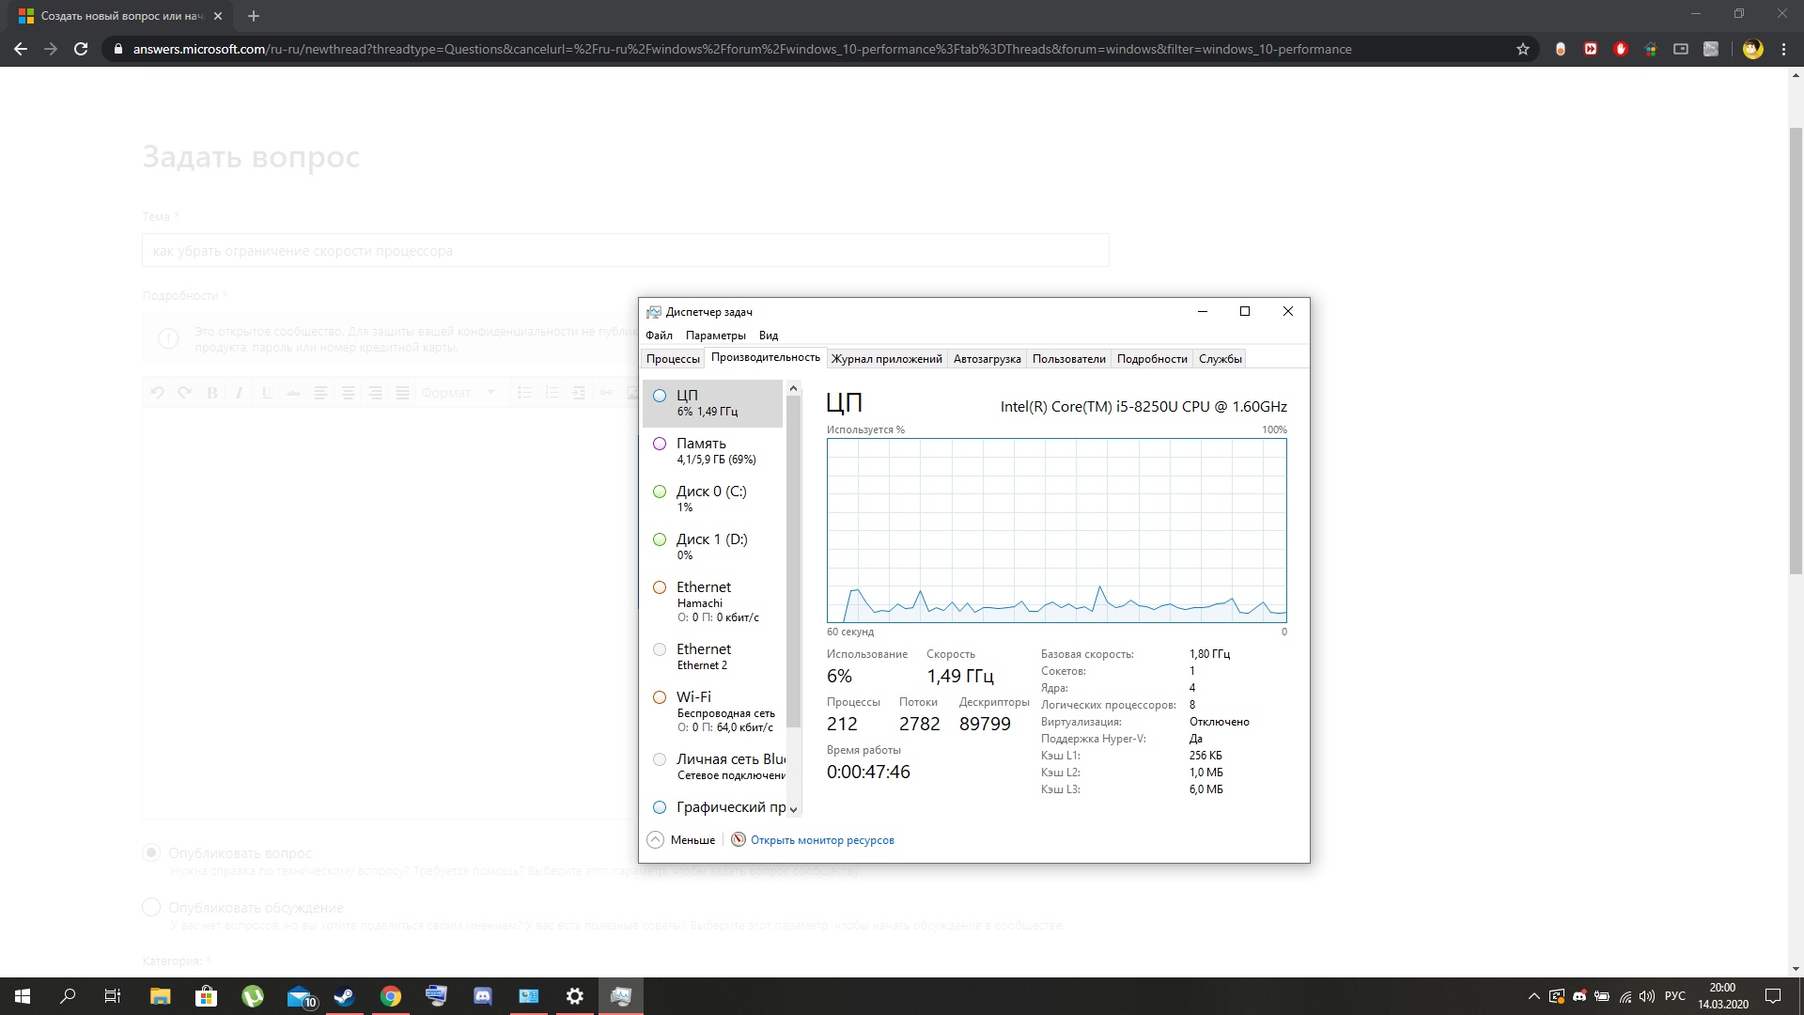The width and height of the screenshot is (1804, 1015).
Task: Reload the current browser page
Action: [x=81, y=49]
